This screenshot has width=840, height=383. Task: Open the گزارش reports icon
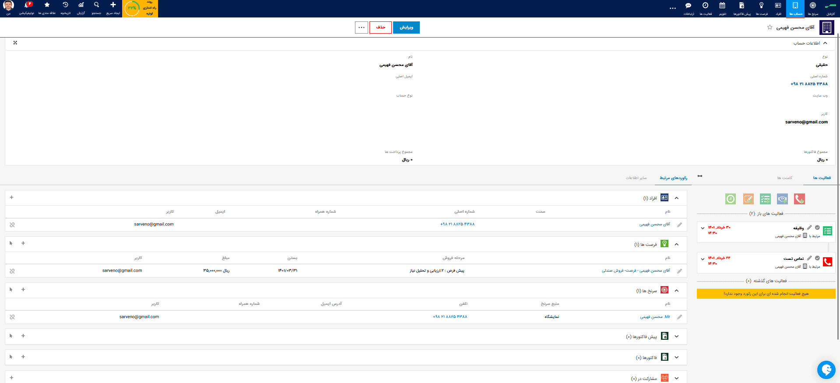(x=81, y=8)
